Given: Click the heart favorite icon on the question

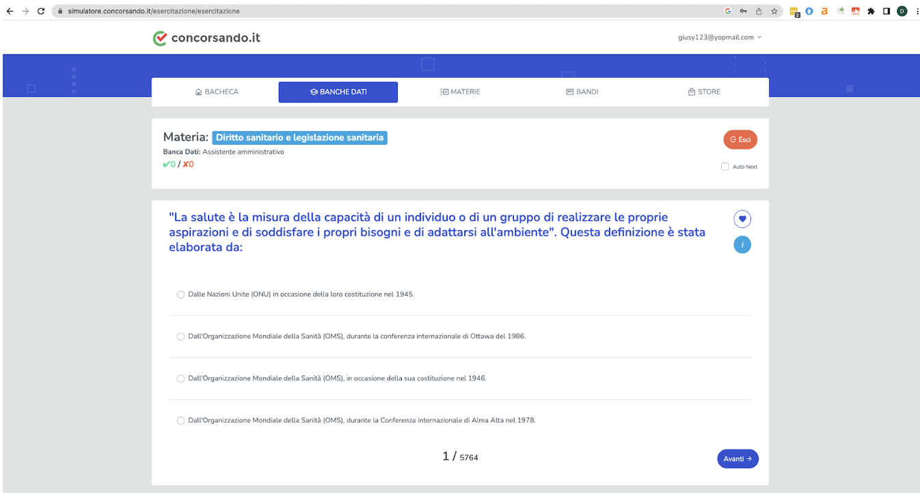Looking at the screenshot, I should [742, 219].
